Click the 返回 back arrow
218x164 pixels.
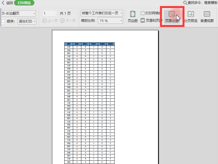[3, 3]
